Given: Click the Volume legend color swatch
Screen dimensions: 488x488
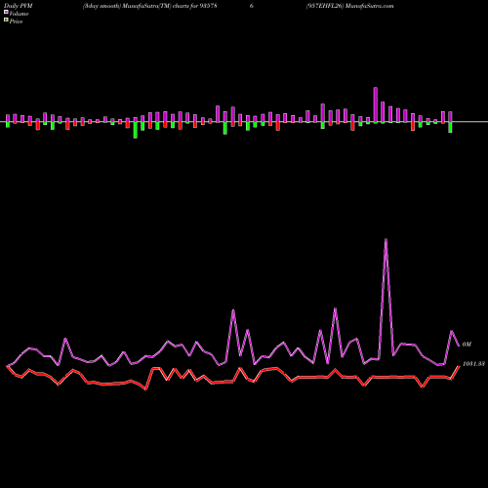Looking at the screenshot, I should (6, 12).
